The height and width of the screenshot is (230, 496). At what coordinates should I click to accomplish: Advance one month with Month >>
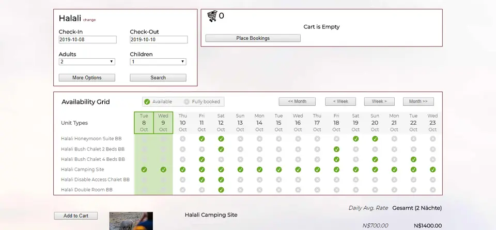[418, 102]
